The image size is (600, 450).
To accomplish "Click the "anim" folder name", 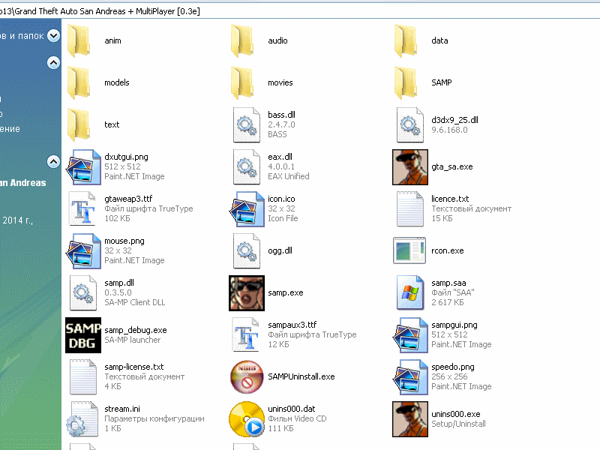I will click(x=113, y=40).
